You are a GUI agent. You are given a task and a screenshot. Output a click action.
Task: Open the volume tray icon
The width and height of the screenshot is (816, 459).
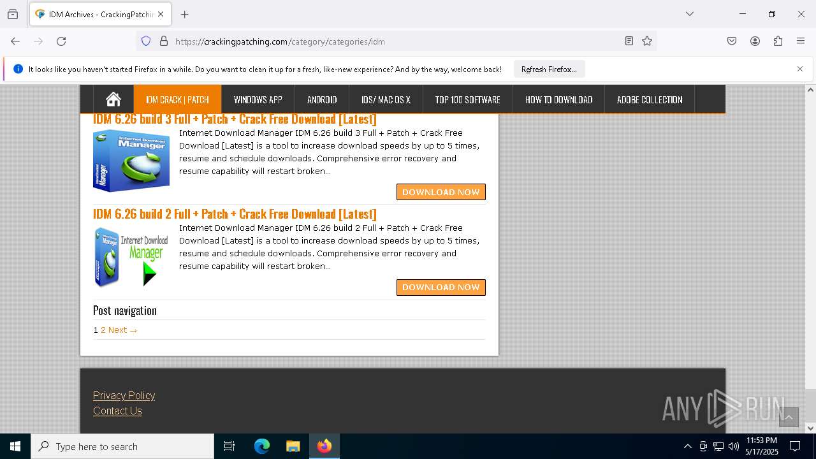pos(734,446)
